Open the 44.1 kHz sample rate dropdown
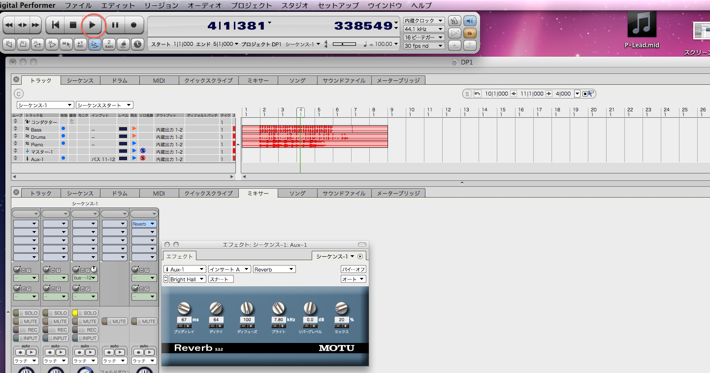 click(x=424, y=29)
